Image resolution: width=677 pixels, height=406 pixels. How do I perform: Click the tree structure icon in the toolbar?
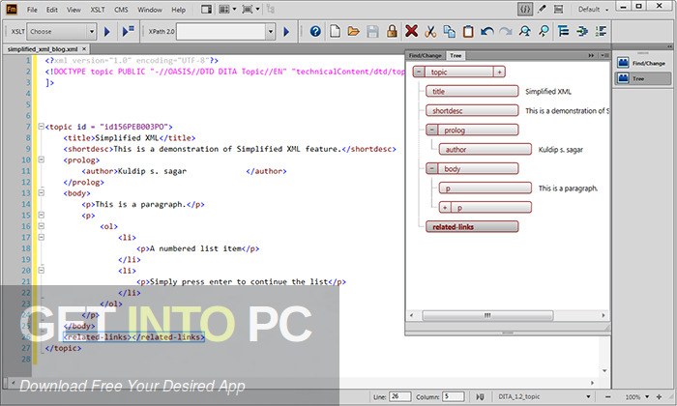(x=563, y=31)
